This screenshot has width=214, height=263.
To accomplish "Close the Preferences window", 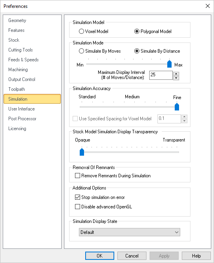I will coord(208,6).
